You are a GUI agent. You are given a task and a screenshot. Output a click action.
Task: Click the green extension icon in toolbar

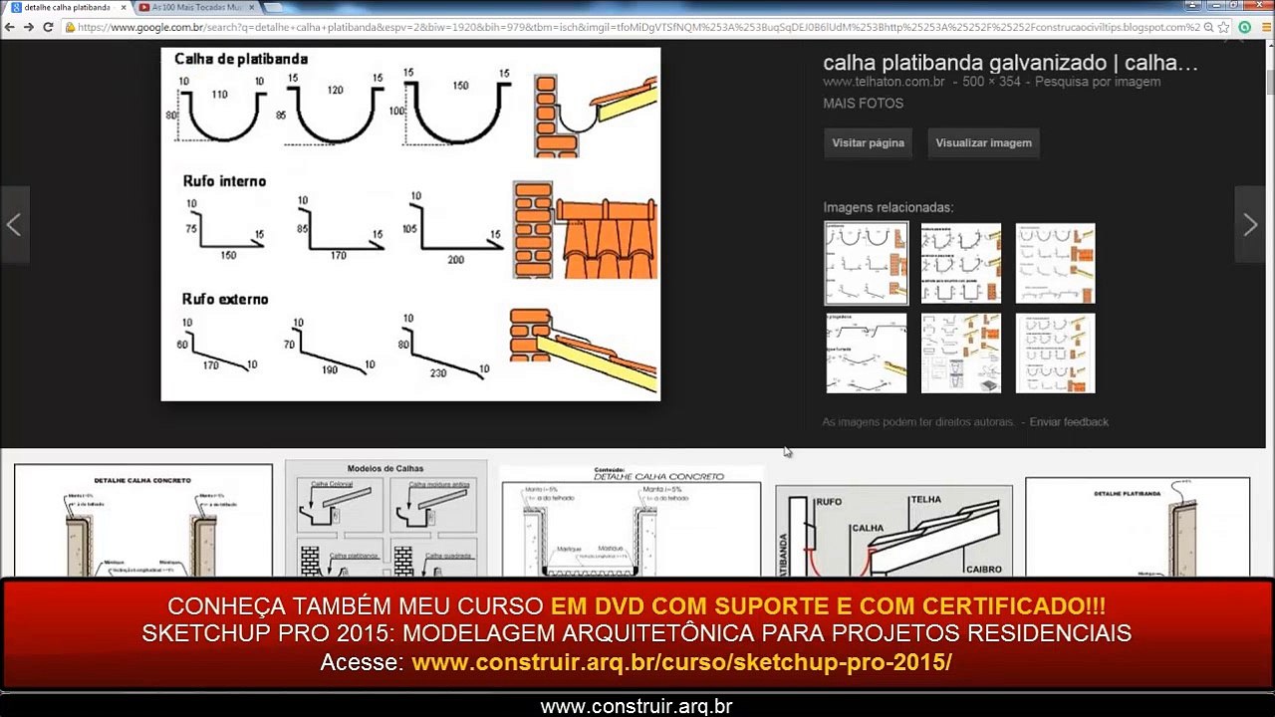(1244, 27)
